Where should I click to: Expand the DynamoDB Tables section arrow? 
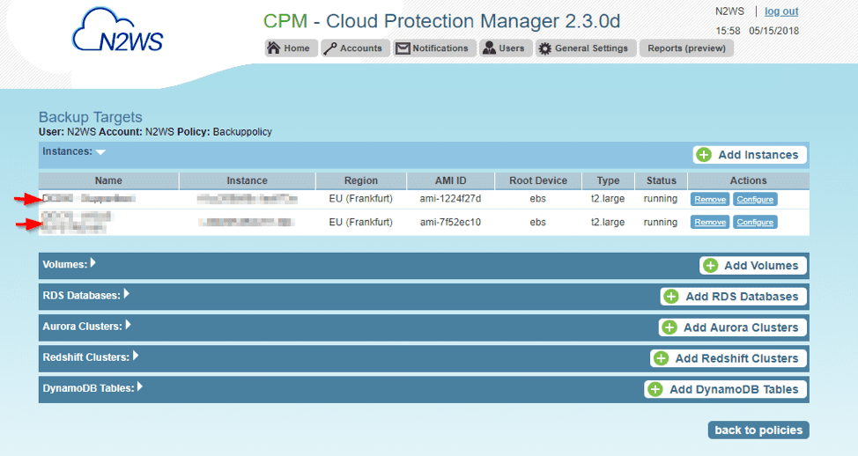pos(140,386)
